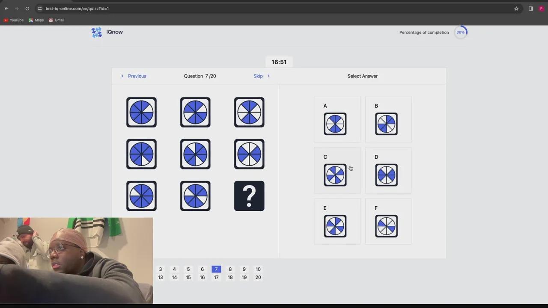Navigate to question 17

216,277
